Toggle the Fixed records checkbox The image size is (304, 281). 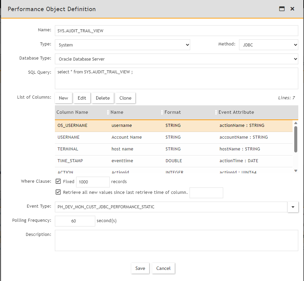pyautogui.click(x=58, y=181)
